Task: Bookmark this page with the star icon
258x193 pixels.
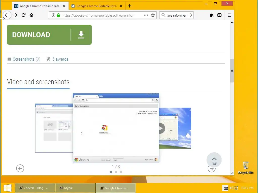Action: (153, 15)
